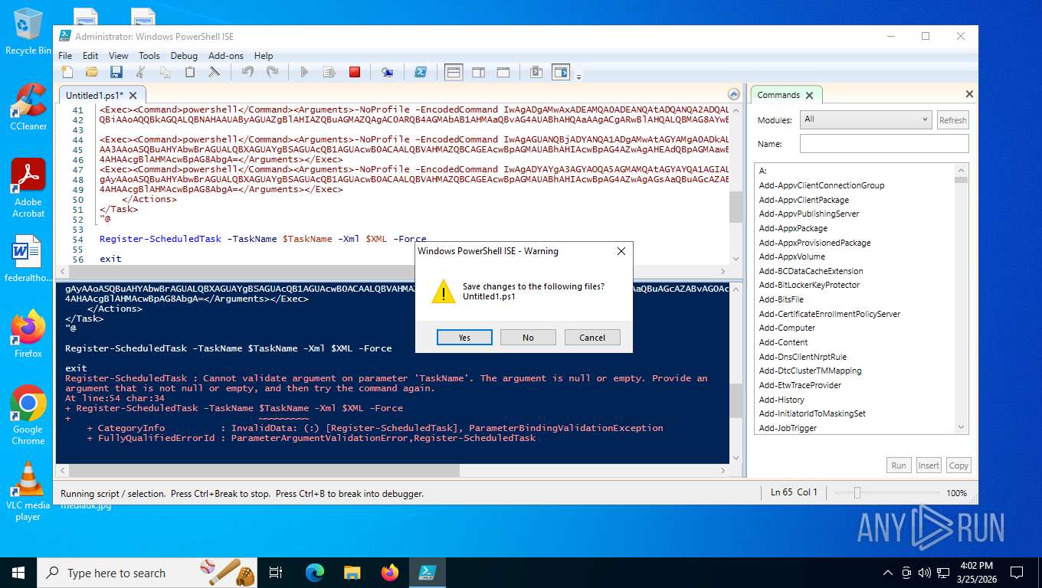Show script pane right layout icon
The image size is (1042, 588).
[478, 72]
